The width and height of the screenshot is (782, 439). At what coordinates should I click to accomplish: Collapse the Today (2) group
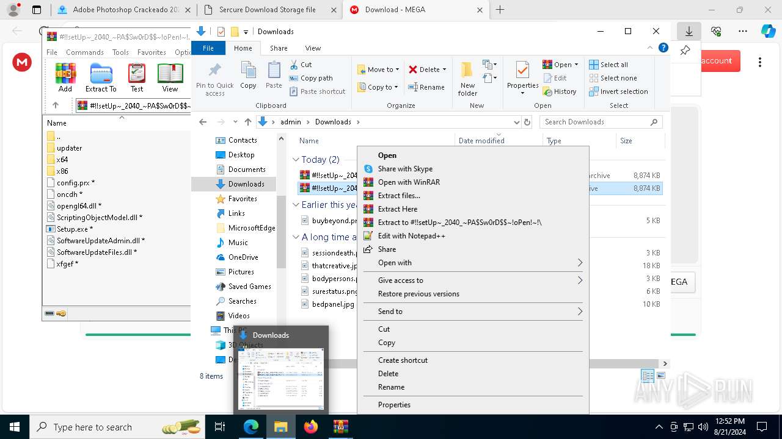296,160
